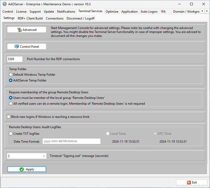This screenshot has width=210, height=188.
Task: Click the RDP port number field
Action: point(15,59)
